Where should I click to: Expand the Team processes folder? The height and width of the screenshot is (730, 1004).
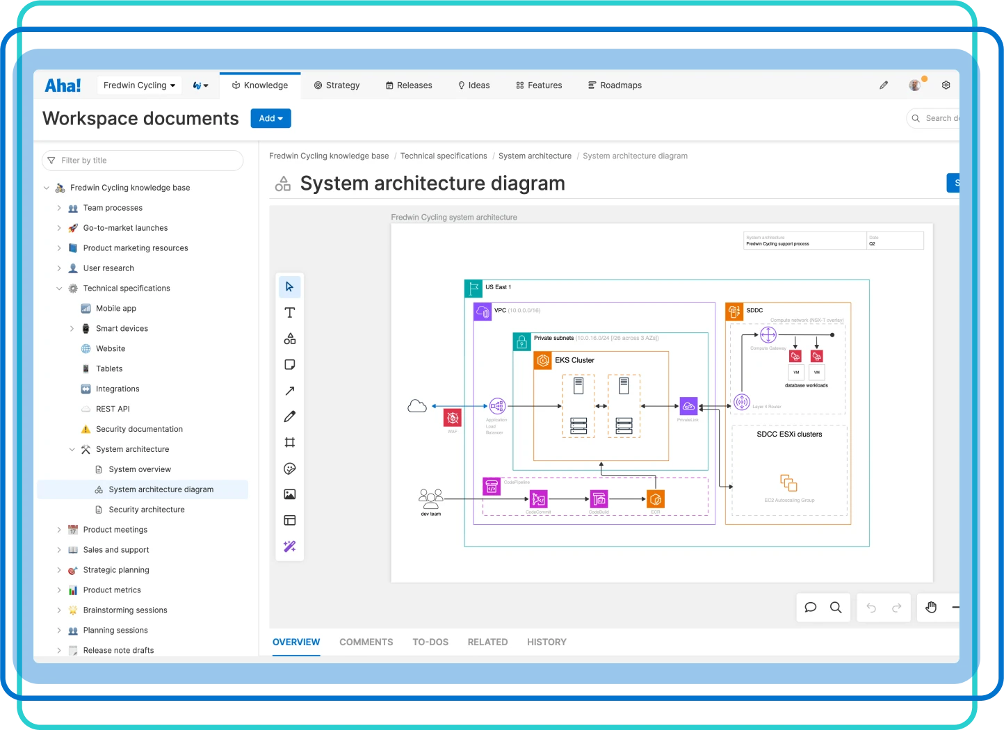pos(59,208)
